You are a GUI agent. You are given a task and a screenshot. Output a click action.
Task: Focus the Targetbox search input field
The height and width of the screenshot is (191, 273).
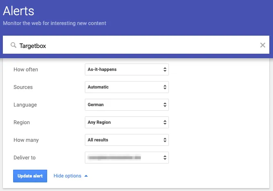[135, 45]
